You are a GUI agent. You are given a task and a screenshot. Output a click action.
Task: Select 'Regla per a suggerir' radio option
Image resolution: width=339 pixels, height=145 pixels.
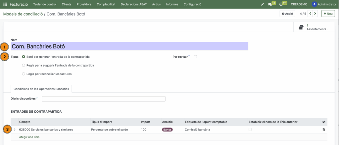point(24,65)
